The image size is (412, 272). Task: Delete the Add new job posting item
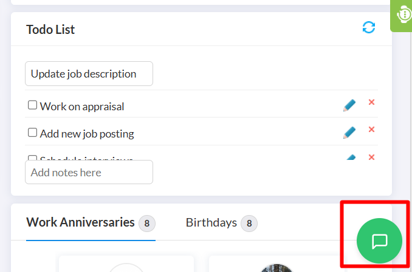point(371,130)
